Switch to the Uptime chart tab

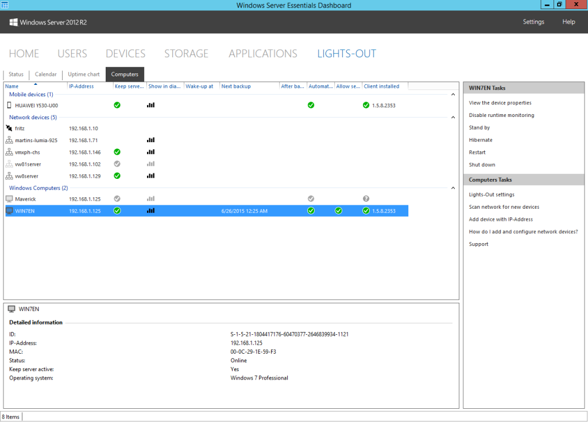tap(83, 74)
